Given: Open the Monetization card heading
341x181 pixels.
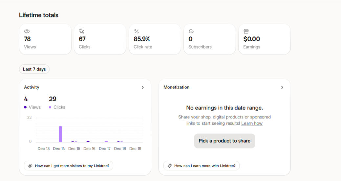Looking at the screenshot, I should [176, 87].
